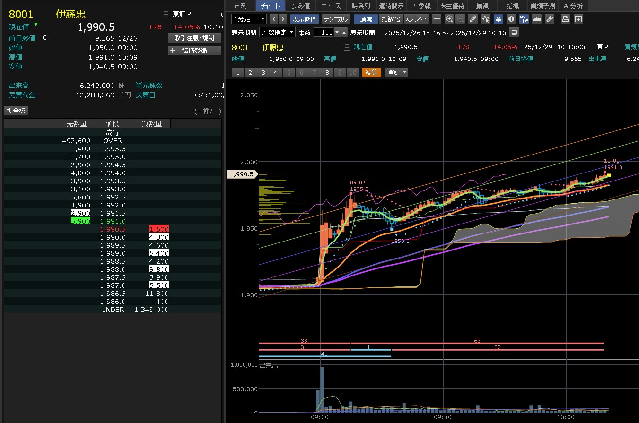Click the zoom in magnifier icon

click(x=449, y=19)
